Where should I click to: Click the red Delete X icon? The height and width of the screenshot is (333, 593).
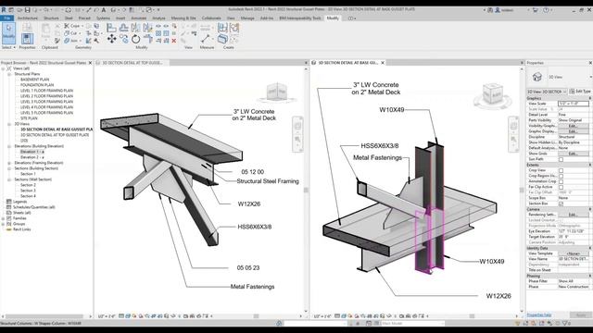(174, 41)
